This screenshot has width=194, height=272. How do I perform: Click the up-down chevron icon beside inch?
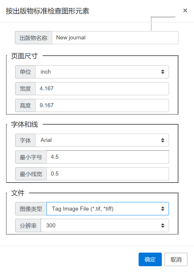click(163, 72)
